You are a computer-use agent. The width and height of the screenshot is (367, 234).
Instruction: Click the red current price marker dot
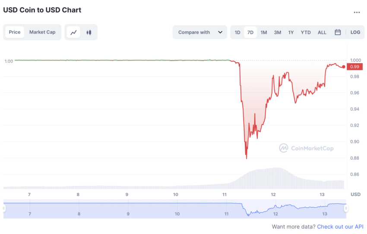coord(343,67)
